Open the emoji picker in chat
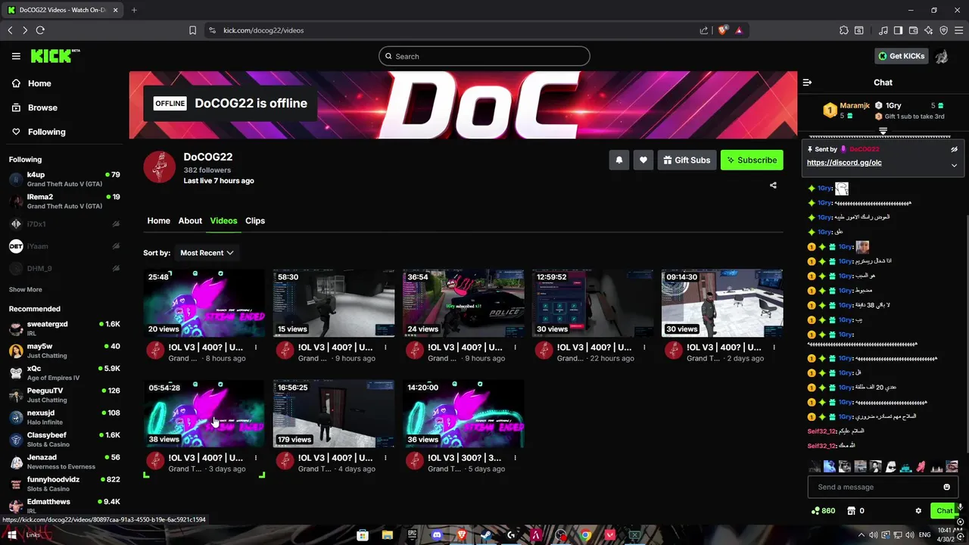 (x=946, y=487)
